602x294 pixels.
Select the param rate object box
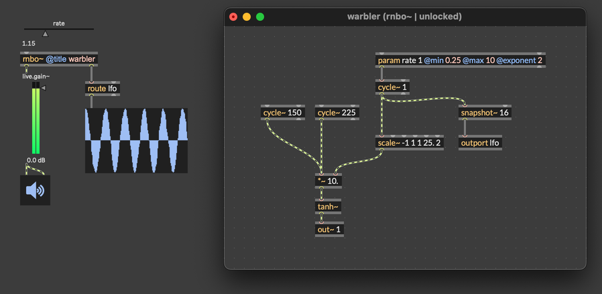460,60
